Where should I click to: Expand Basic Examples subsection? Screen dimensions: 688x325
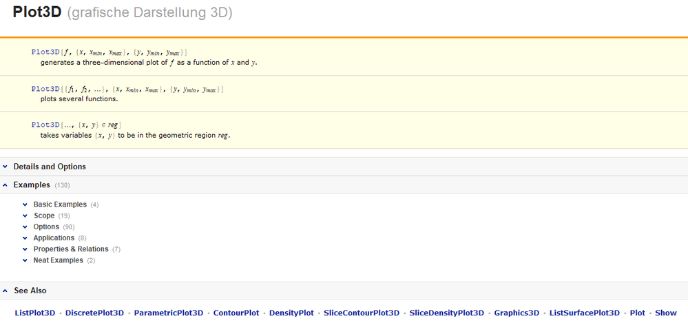pos(60,205)
